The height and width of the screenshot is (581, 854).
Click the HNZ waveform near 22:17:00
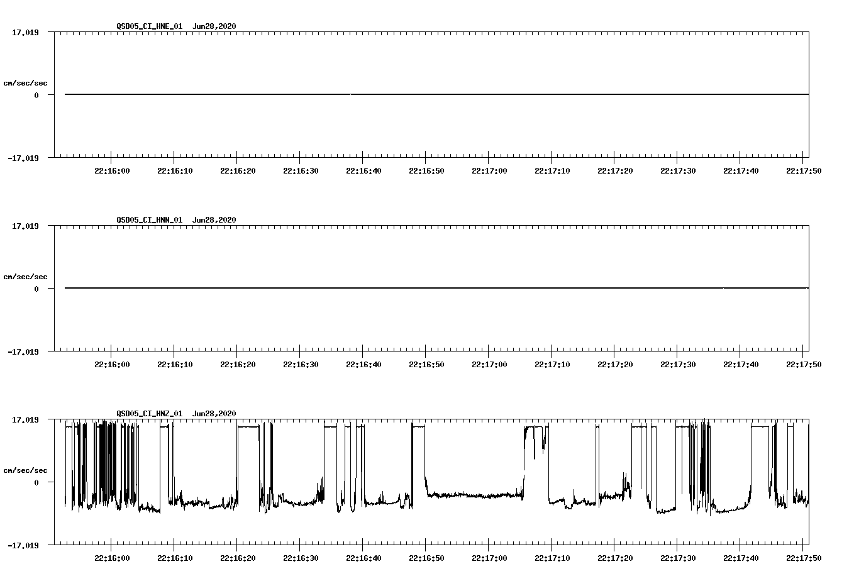[x=489, y=495]
